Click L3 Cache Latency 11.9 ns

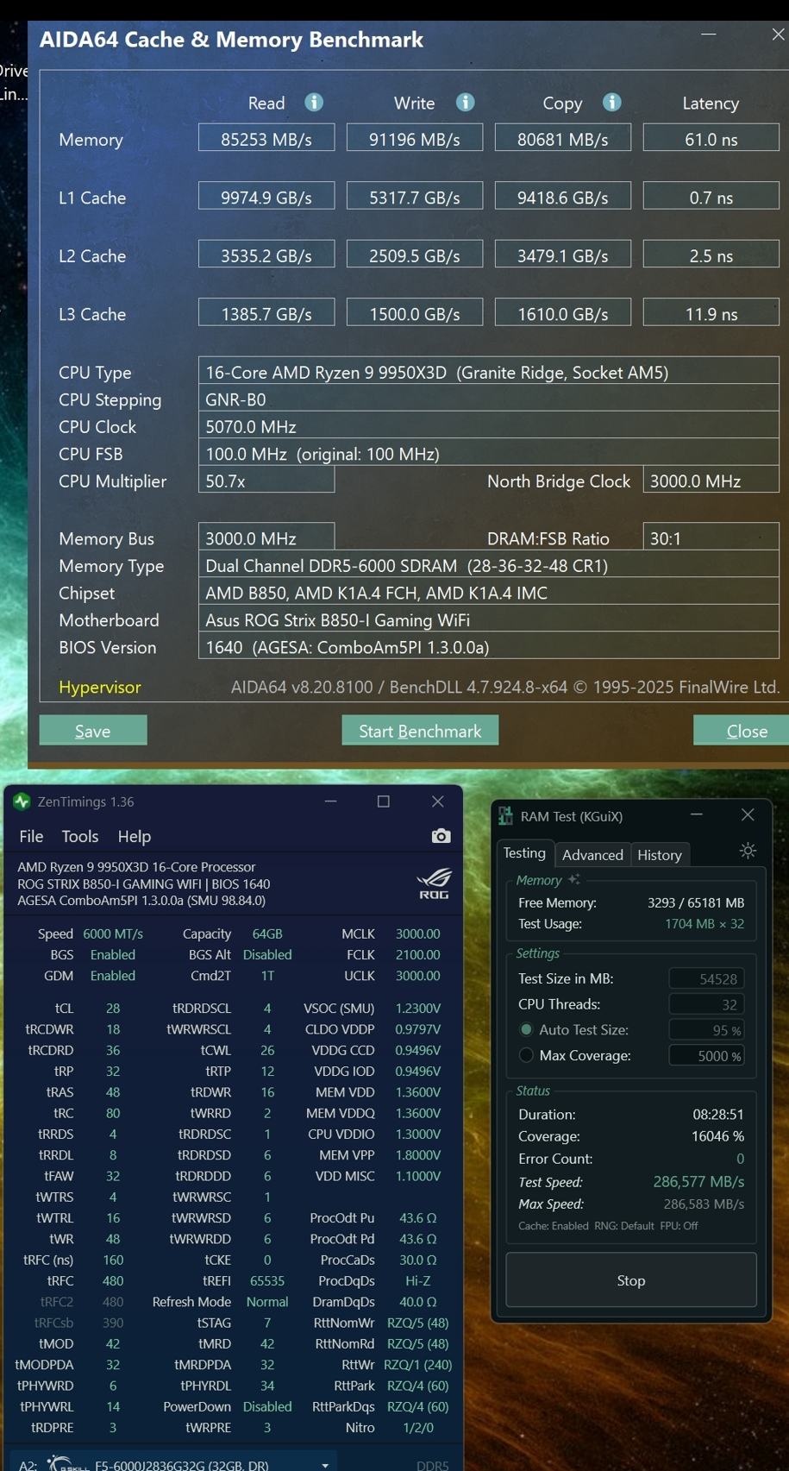711,313
